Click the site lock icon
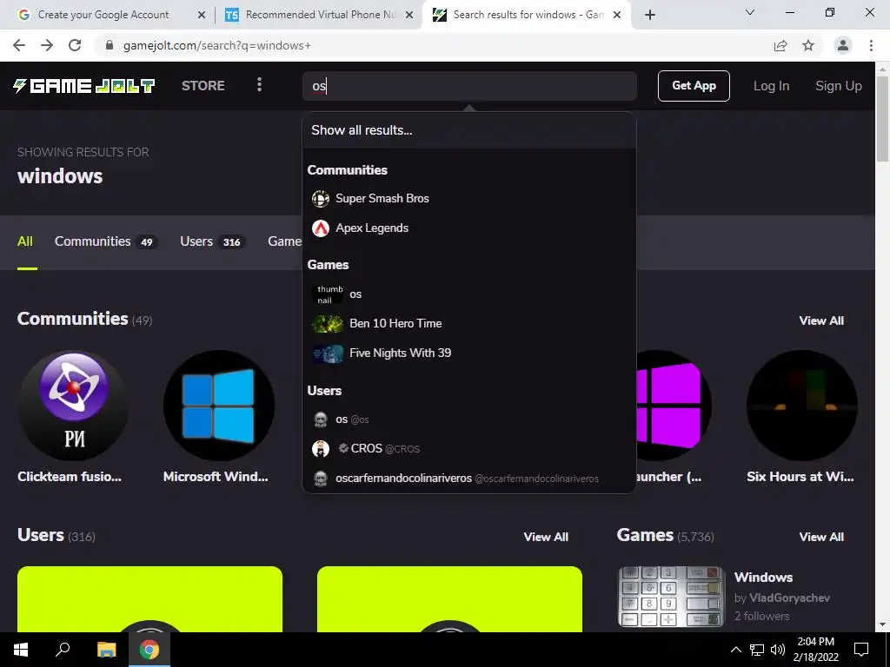The height and width of the screenshot is (667, 890). click(110, 45)
